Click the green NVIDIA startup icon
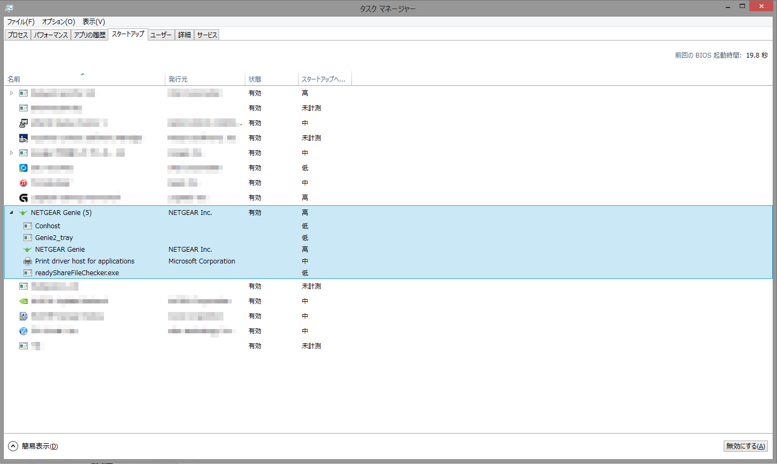The image size is (777, 464). (23, 301)
